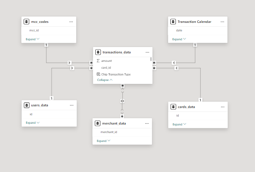Image resolution: width=255 pixels, height=172 pixels.
Task: Click the Transaction Calendar table icon
Action: click(x=173, y=21)
